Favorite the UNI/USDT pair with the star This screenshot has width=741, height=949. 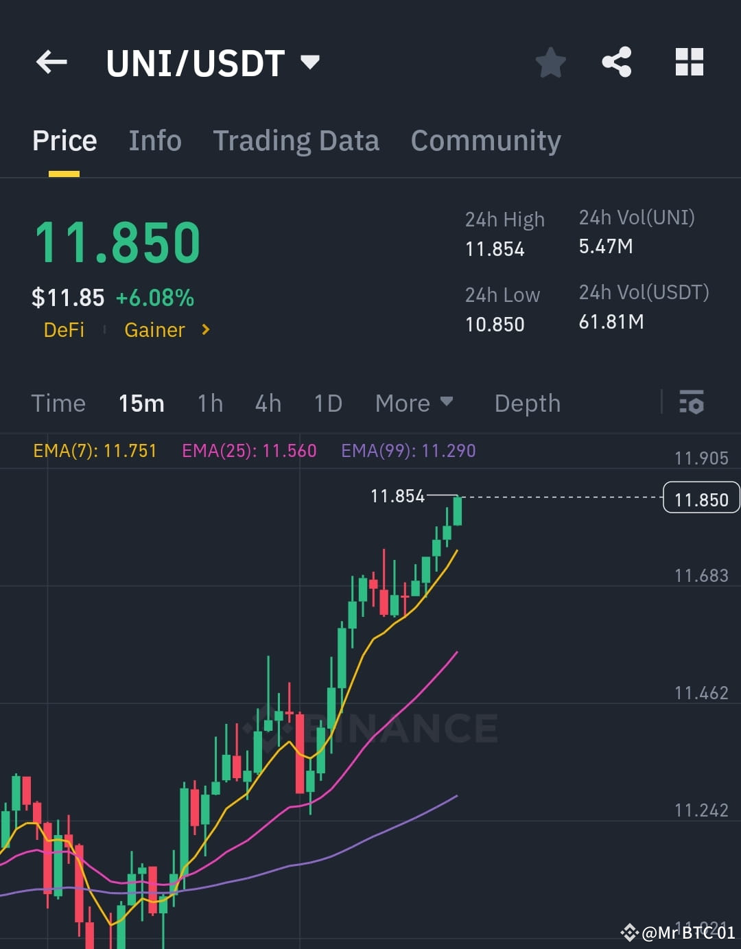pyautogui.click(x=551, y=62)
